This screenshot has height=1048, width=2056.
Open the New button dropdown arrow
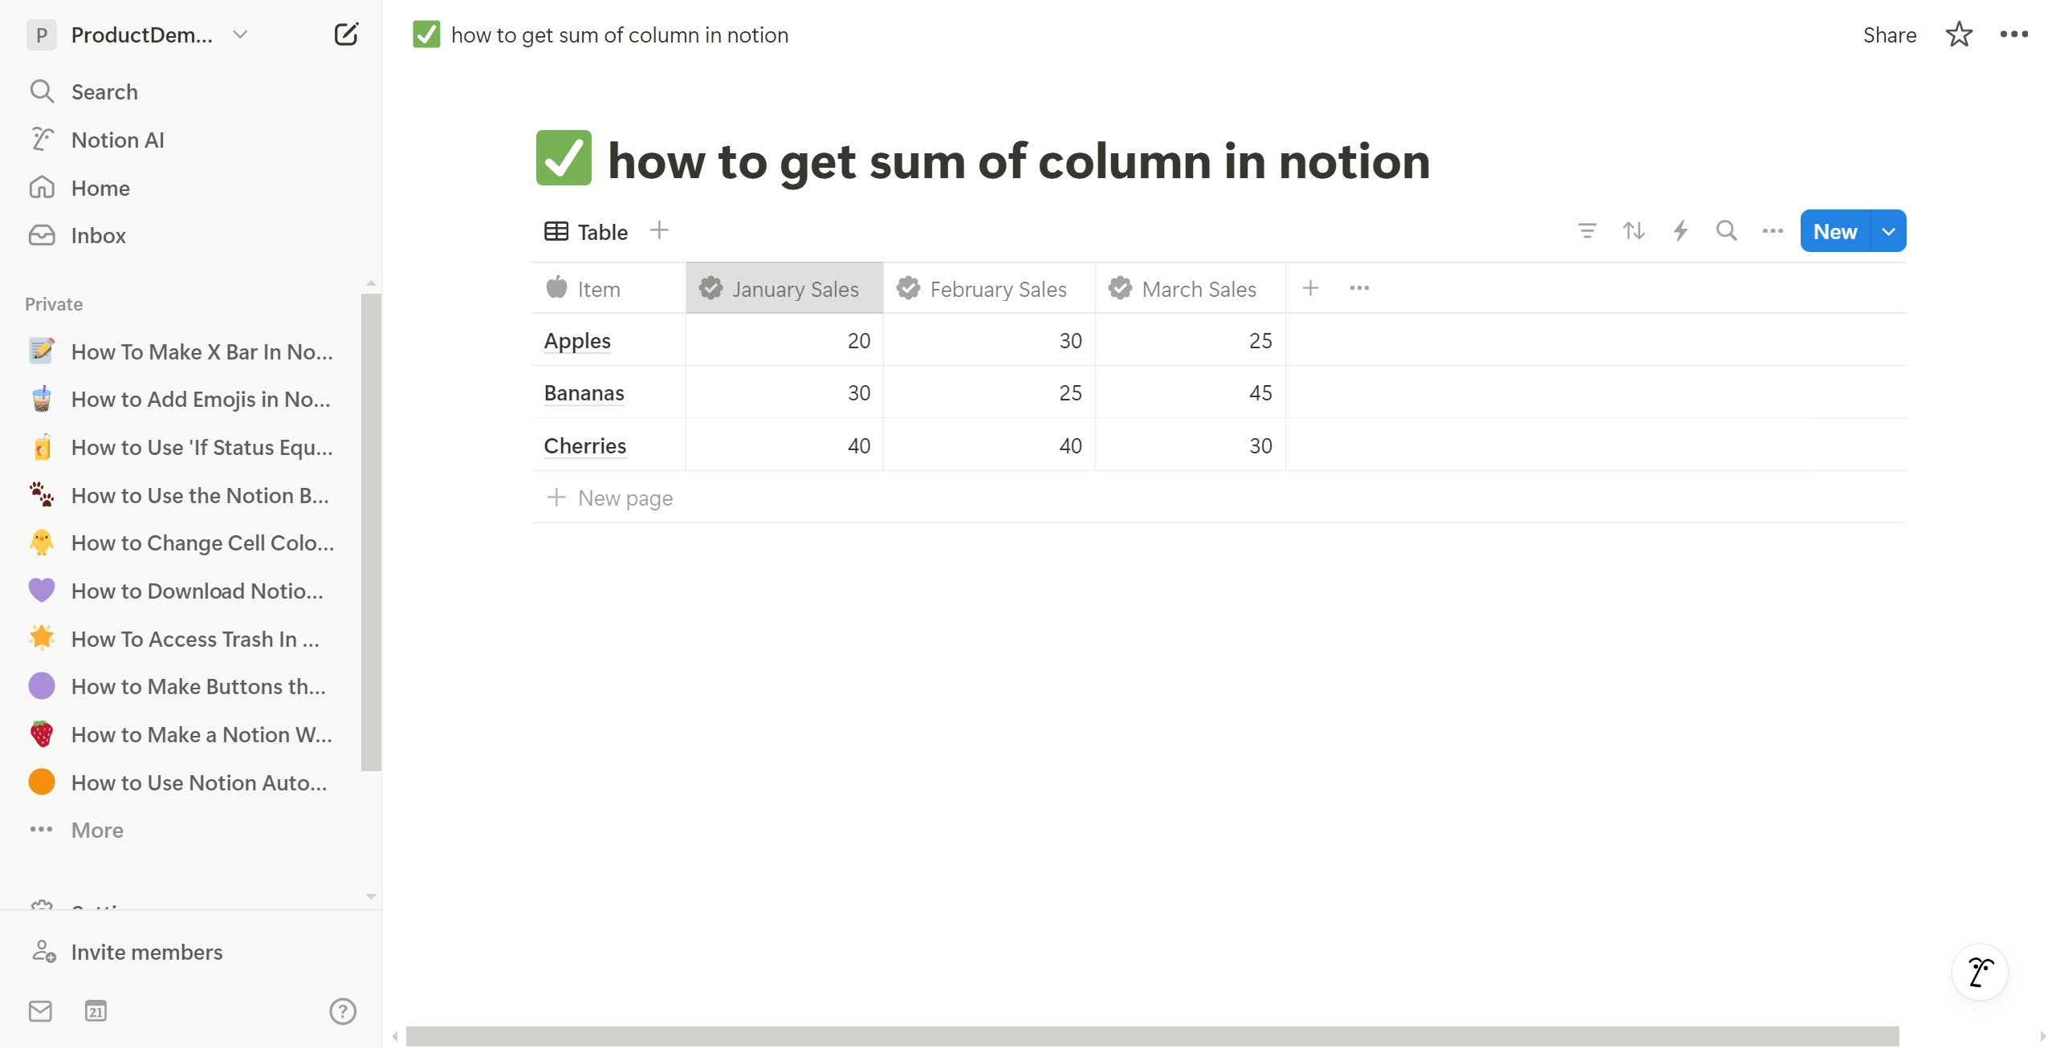[x=1889, y=231]
